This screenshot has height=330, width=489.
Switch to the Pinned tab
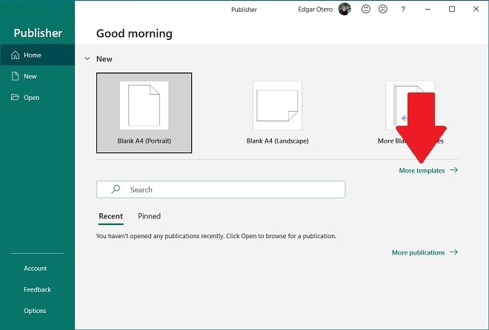coord(149,216)
